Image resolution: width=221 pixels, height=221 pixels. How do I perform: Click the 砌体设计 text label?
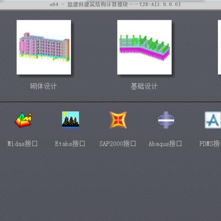pyautogui.click(x=43, y=86)
